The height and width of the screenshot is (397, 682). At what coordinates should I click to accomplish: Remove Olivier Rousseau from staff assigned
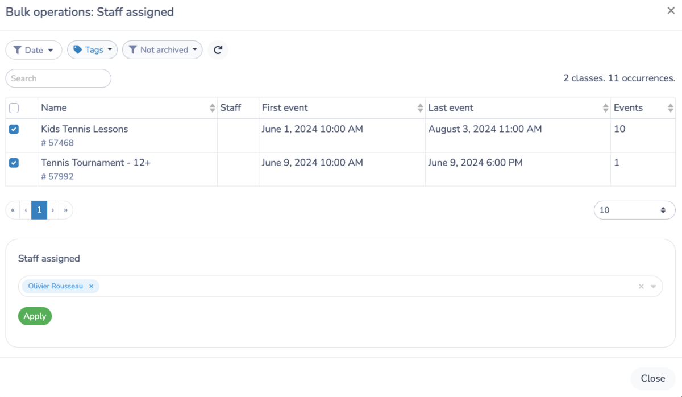(91, 286)
